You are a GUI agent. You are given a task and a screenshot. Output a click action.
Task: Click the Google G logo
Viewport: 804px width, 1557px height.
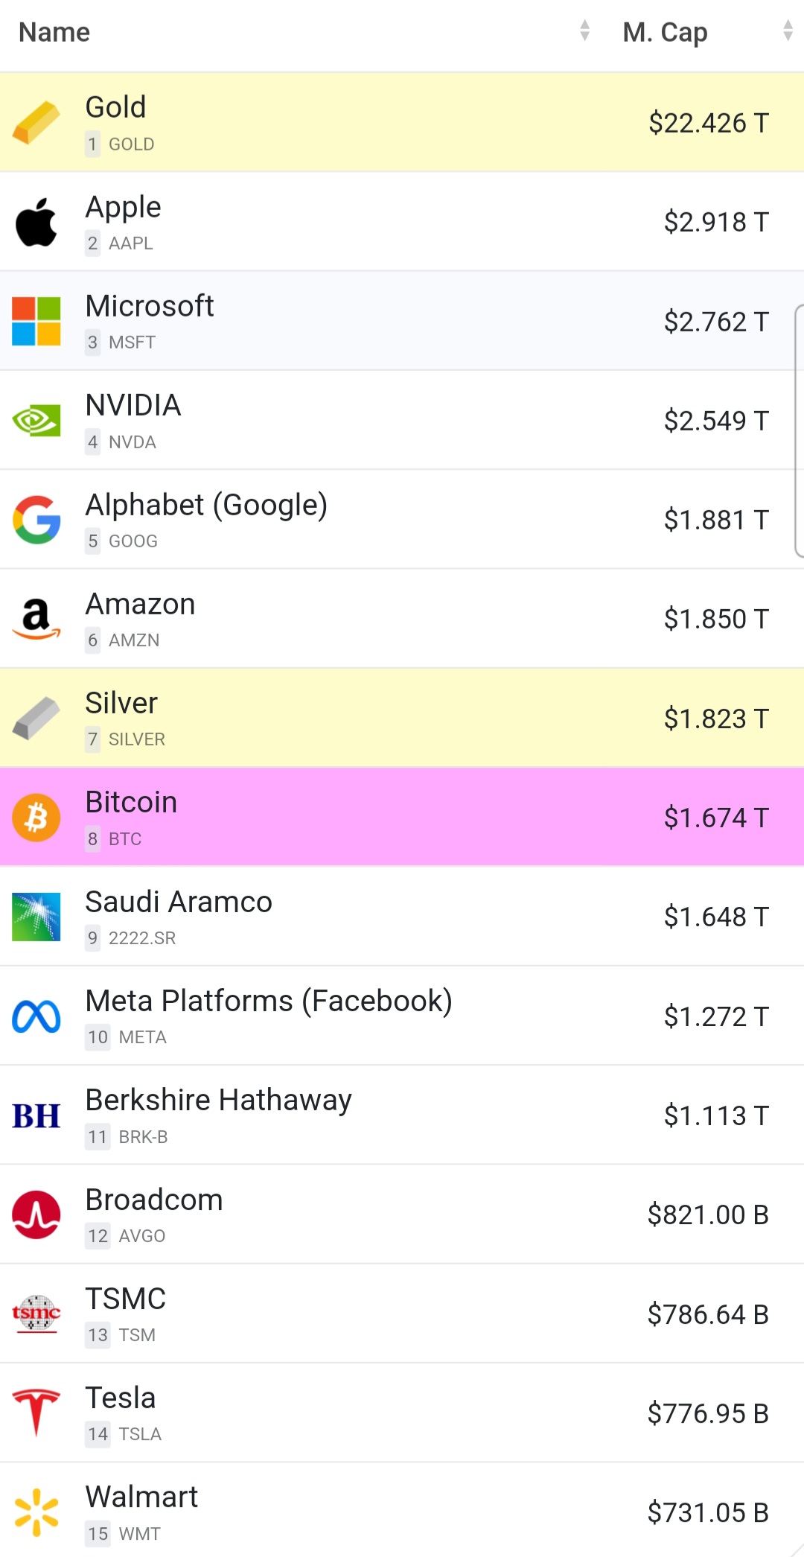pos(36,520)
